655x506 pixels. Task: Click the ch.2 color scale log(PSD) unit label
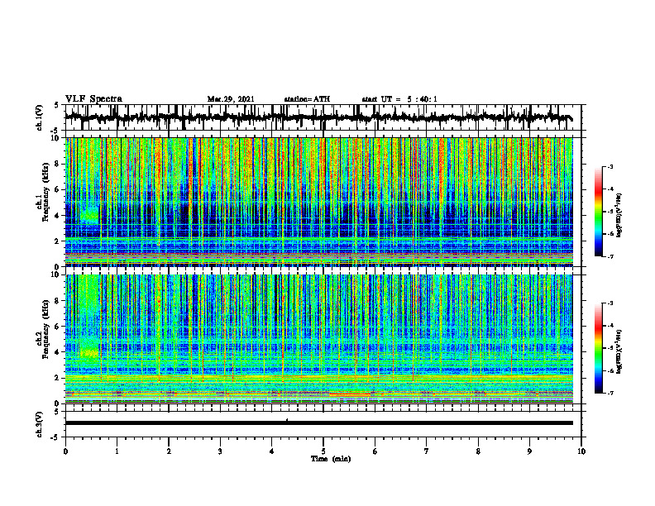(x=620, y=351)
